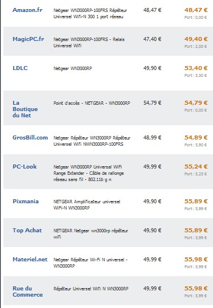Open the PC-Look merchant link

[x=24, y=167]
